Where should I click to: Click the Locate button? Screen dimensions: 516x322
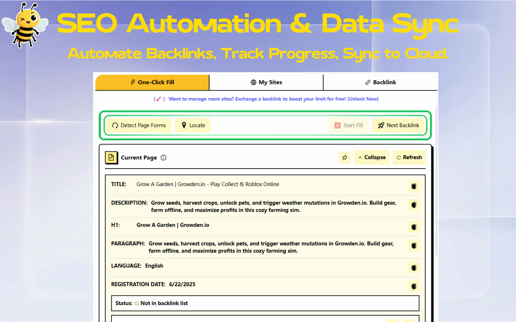(193, 125)
